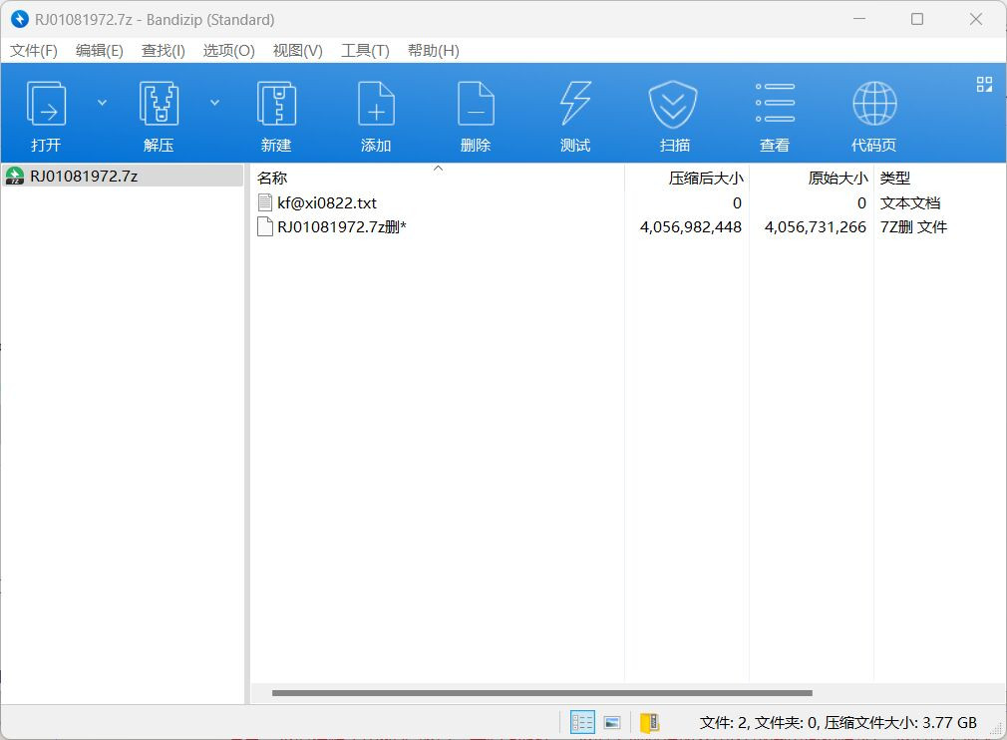Click the 解压 (Extract) toolbar icon
Screen dimensions: 1007x740
[x=159, y=104]
